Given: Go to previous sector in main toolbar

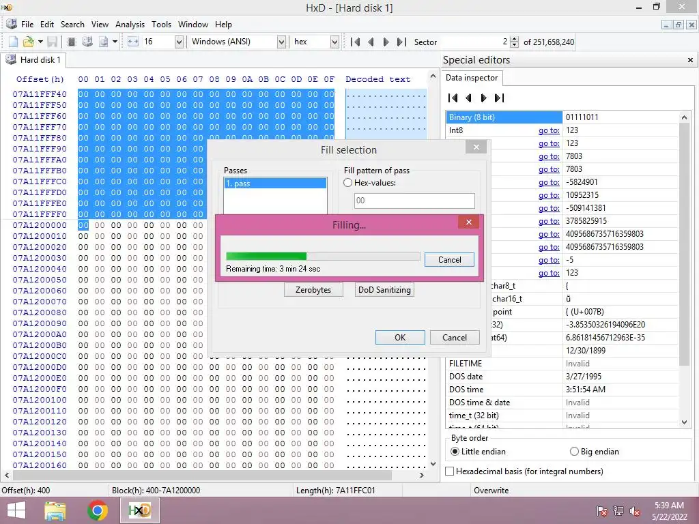Looking at the screenshot, I should pyautogui.click(x=371, y=42).
